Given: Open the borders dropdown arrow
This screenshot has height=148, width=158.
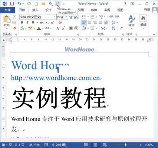Looking at the screenshot, I should [x=96, y=28].
